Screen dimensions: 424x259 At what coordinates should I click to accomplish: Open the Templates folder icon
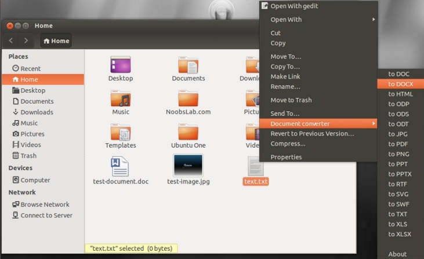[x=121, y=132]
